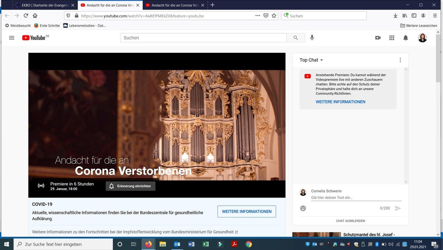This screenshot has height=250, width=443.
Task: Open a new browser tab
Action: [212, 5]
